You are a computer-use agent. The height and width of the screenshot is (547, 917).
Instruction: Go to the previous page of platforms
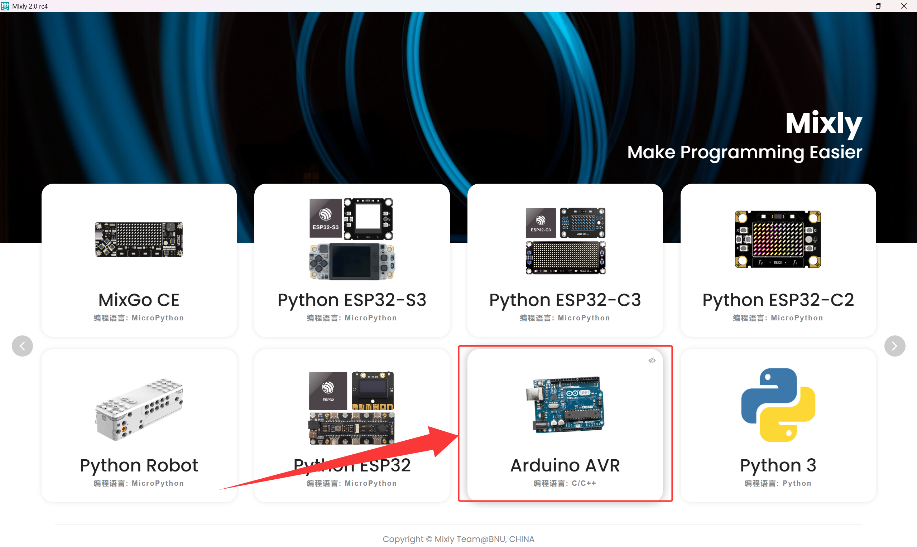point(22,346)
